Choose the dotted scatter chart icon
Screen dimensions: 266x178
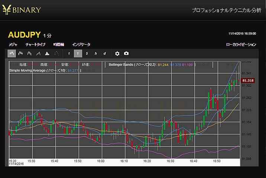[56, 53]
